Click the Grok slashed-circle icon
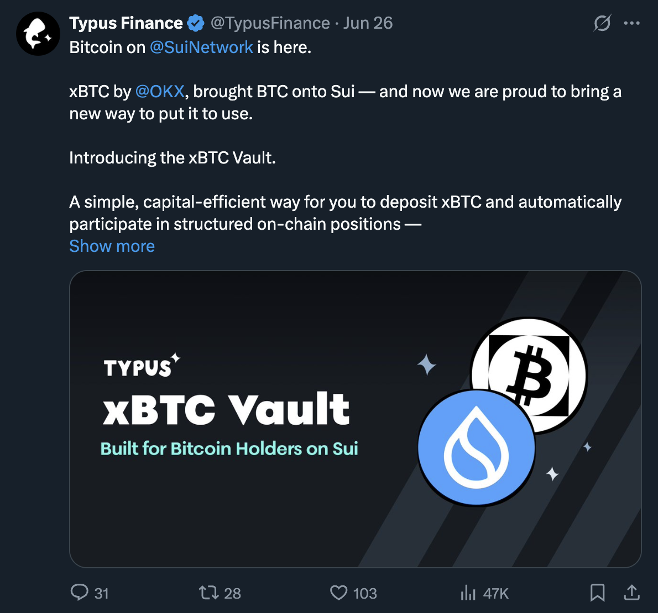This screenshot has width=658, height=613. click(x=602, y=23)
